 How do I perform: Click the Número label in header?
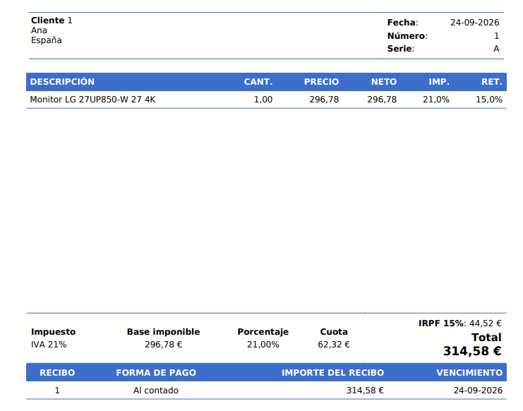(x=407, y=36)
